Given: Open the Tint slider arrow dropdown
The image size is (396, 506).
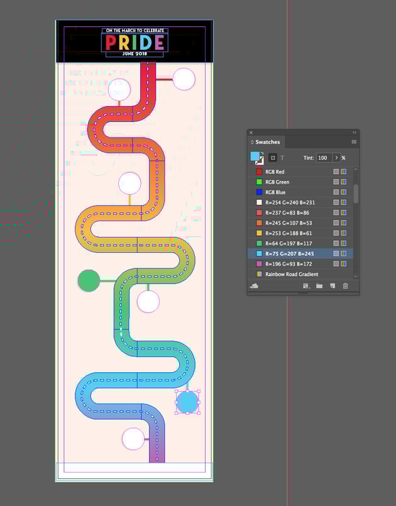Looking at the screenshot, I should [336, 158].
